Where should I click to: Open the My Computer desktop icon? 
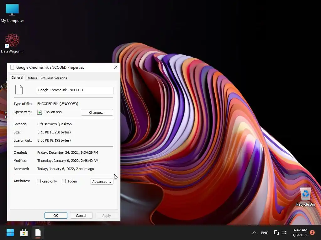coord(12,13)
